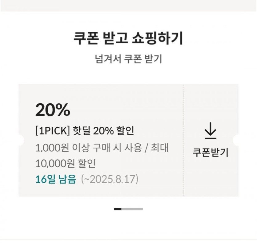The image size is (257, 243).
Task: Tap the 쿠폰받기 button label
Action: click(x=211, y=153)
